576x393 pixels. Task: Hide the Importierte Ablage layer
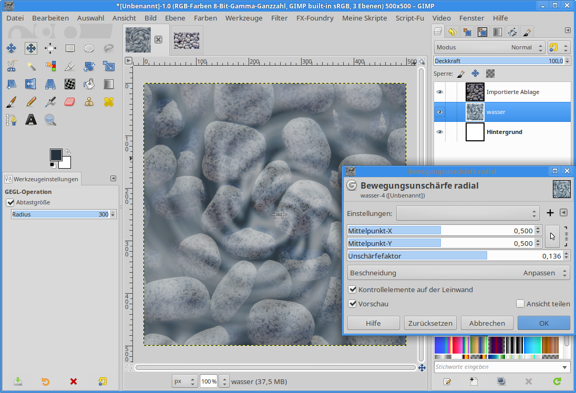[439, 92]
